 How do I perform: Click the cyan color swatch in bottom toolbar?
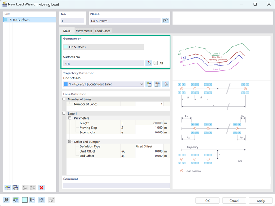pyautogui.click(x=25, y=200)
